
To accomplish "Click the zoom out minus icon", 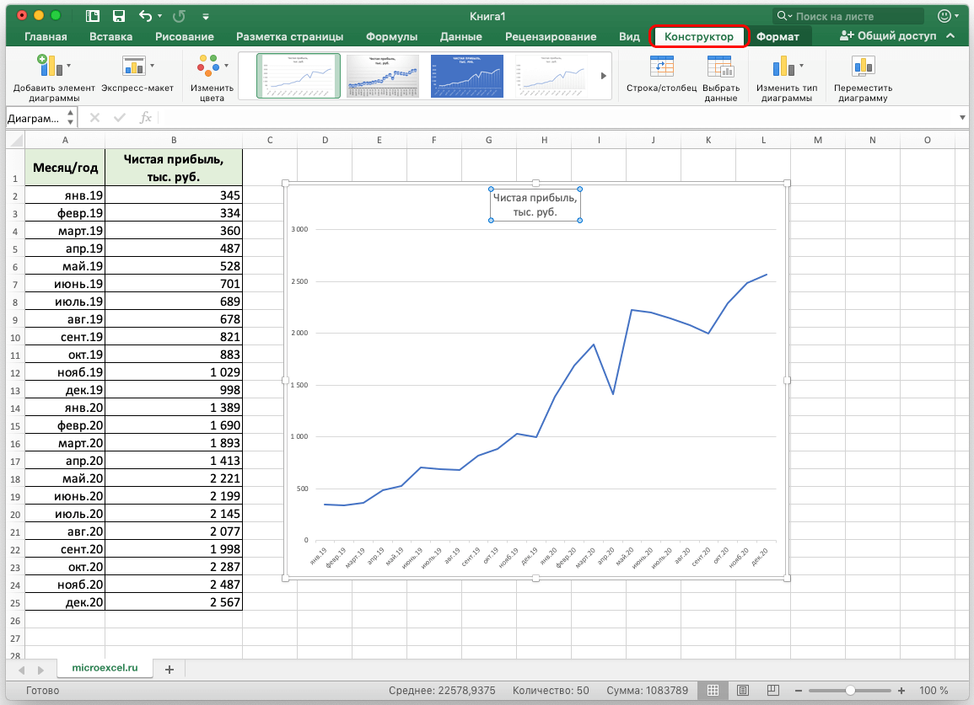I will click(799, 690).
